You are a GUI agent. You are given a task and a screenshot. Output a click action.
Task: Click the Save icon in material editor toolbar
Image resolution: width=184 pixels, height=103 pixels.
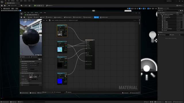pos(21,17)
